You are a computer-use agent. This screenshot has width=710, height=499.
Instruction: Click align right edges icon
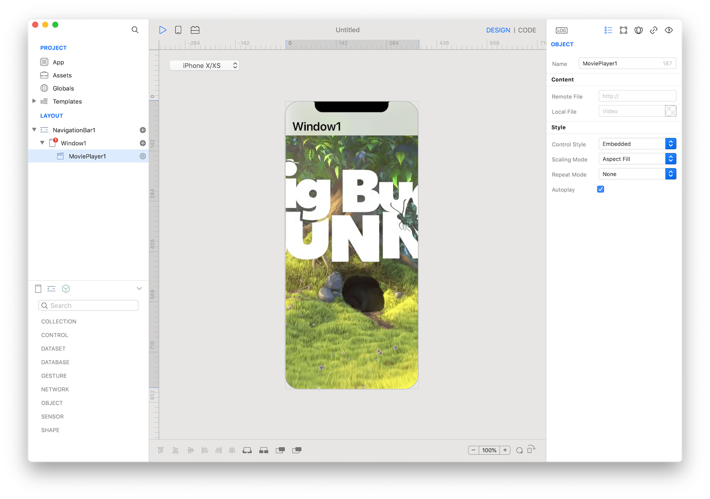(x=218, y=450)
